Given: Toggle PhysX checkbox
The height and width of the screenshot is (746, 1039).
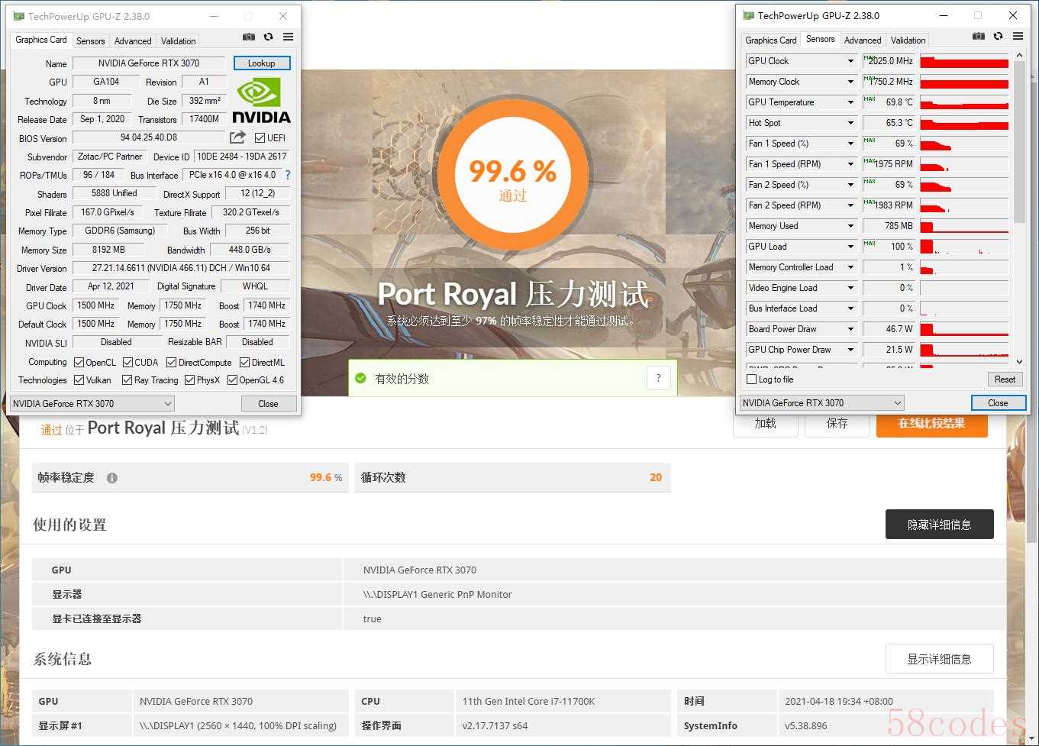Looking at the screenshot, I should tap(189, 379).
